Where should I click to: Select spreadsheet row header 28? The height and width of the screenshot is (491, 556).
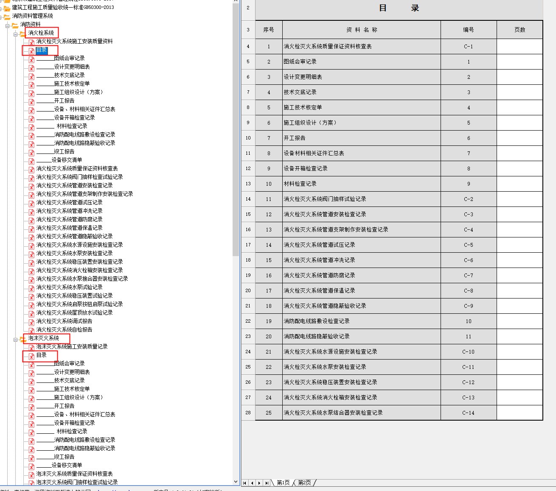pyautogui.click(x=248, y=413)
